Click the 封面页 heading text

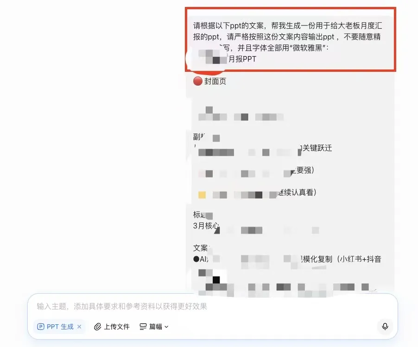(215, 81)
